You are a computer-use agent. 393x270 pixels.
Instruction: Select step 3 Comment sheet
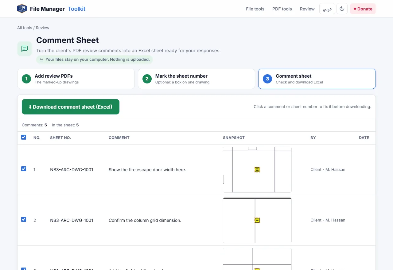(x=317, y=79)
